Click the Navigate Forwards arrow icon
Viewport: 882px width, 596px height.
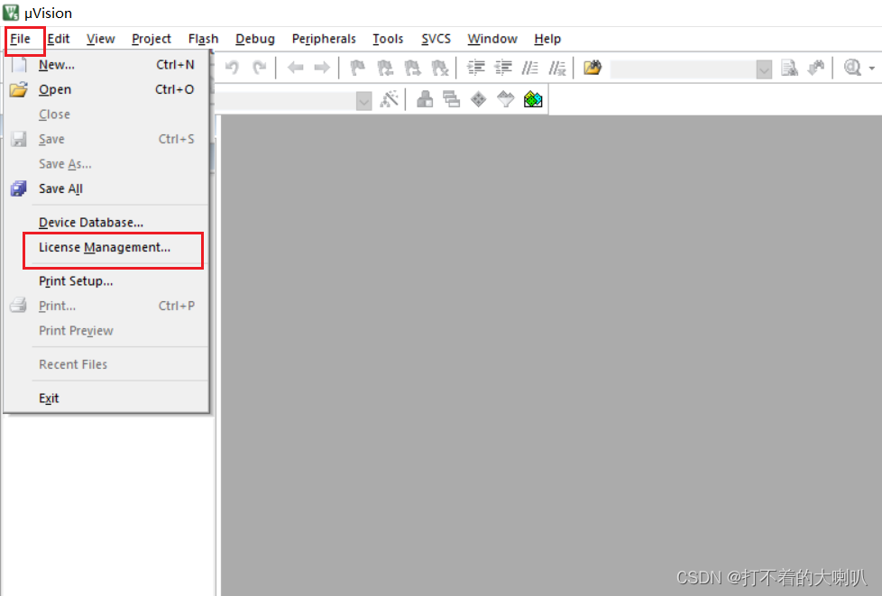(x=322, y=68)
